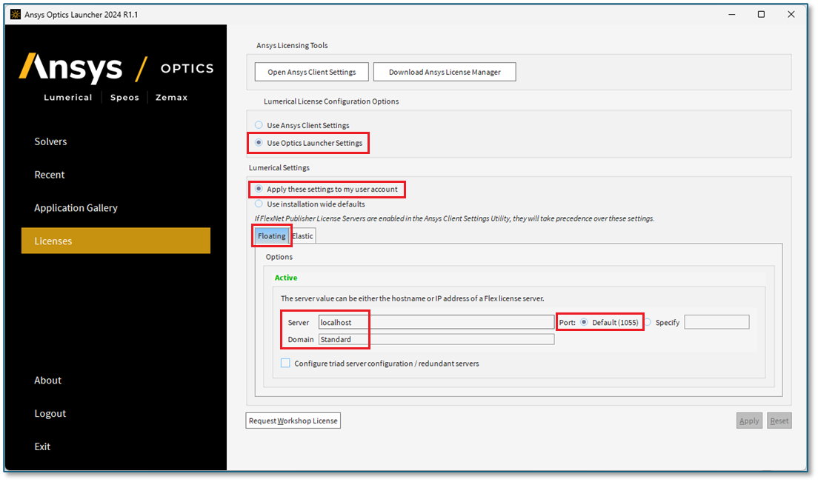Click the Domain input field
The height and width of the screenshot is (482, 818).
pos(436,339)
